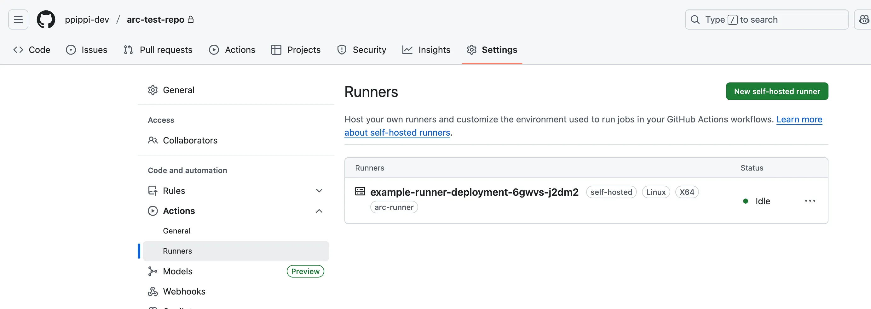Follow the Learn more about self-hosted runners link

pos(397,133)
